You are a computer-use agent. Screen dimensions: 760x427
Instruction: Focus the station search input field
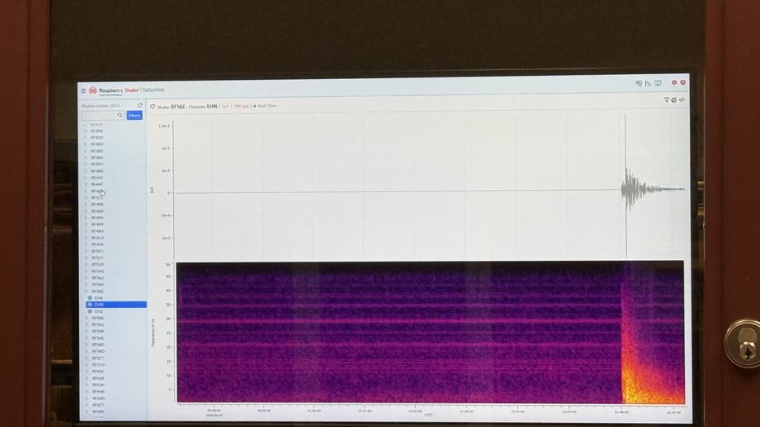[99, 116]
